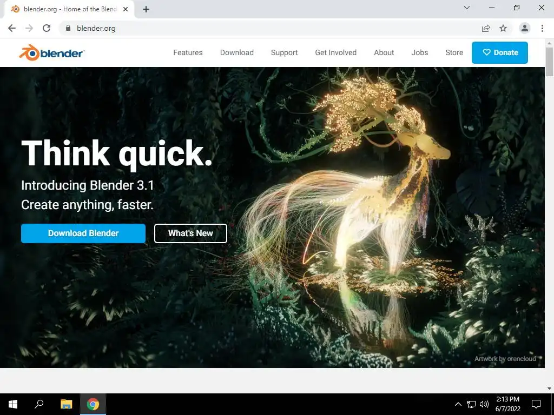Screen dimensions: 554x415
Task: Select the blender.org browser tab
Action: (x=69, y=10)
